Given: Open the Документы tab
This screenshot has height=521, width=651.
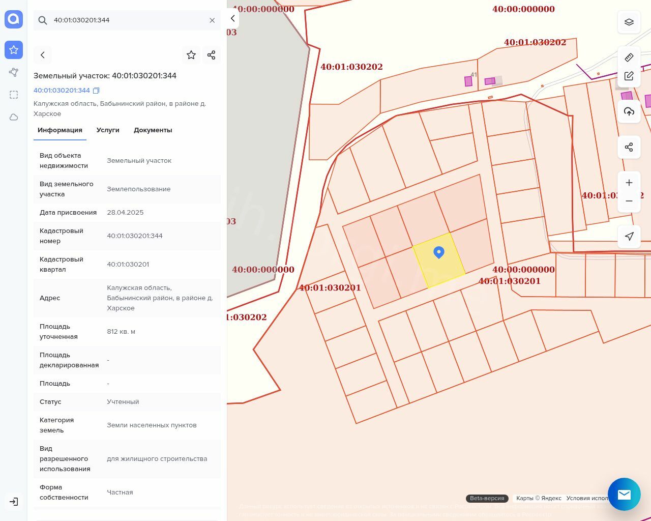Looking at the screenshot, I should coord(153,130).
